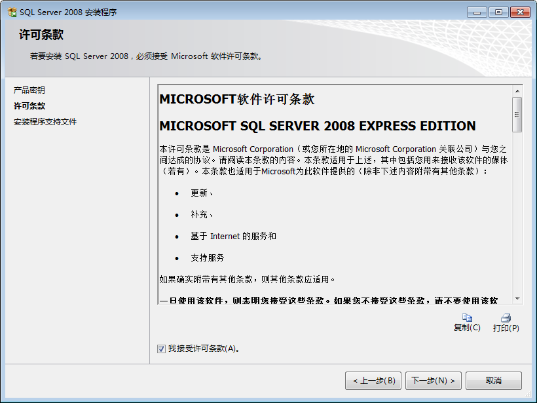Image resolution: width=537 pixels, height=403 pixels.
Task: Cancel the setup with 取消 button
Action: (494, 381)
